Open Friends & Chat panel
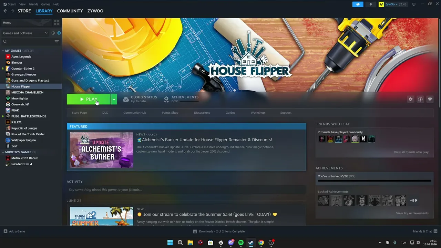 point(425,231)
